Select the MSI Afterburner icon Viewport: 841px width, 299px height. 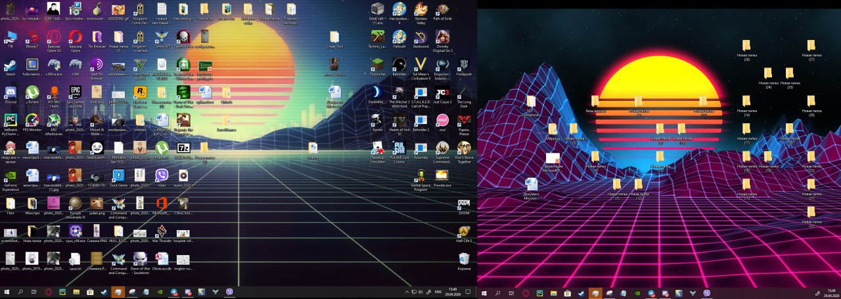coord(54,123)
